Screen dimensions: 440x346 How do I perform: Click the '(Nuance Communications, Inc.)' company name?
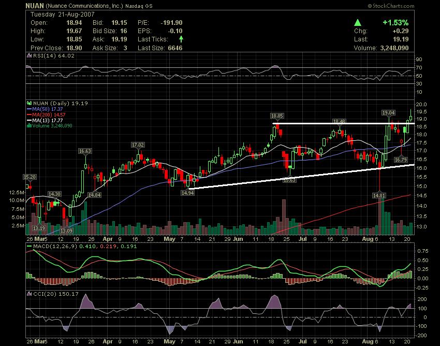(84, 6)
